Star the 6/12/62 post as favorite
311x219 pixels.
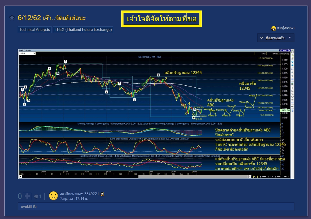click(12, 18)
